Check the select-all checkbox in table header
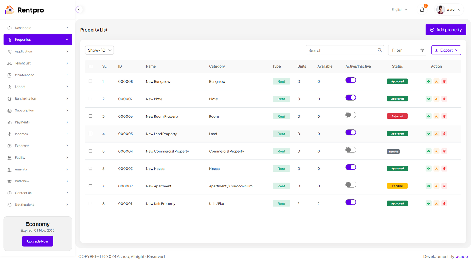Viewport: 471px width, 265px height. (91, 66)
